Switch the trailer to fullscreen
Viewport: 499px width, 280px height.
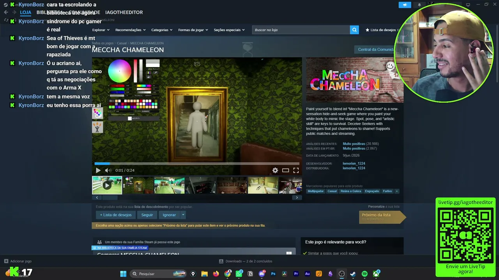point(296,170)
